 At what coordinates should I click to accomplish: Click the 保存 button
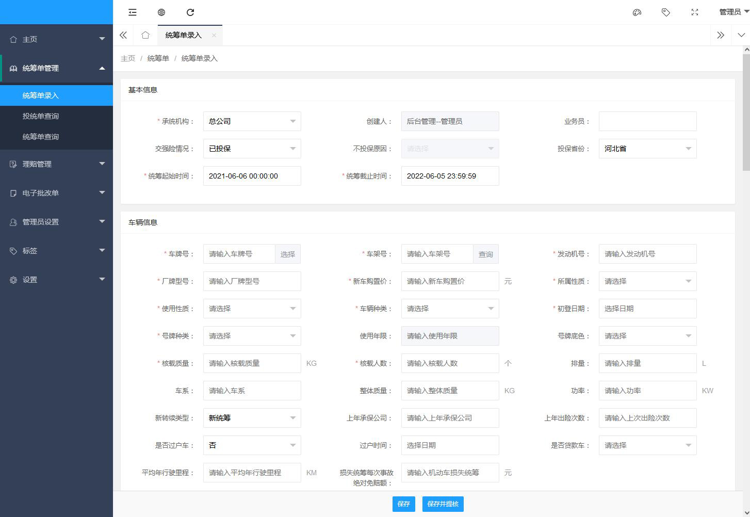click(x=404, y=504)
